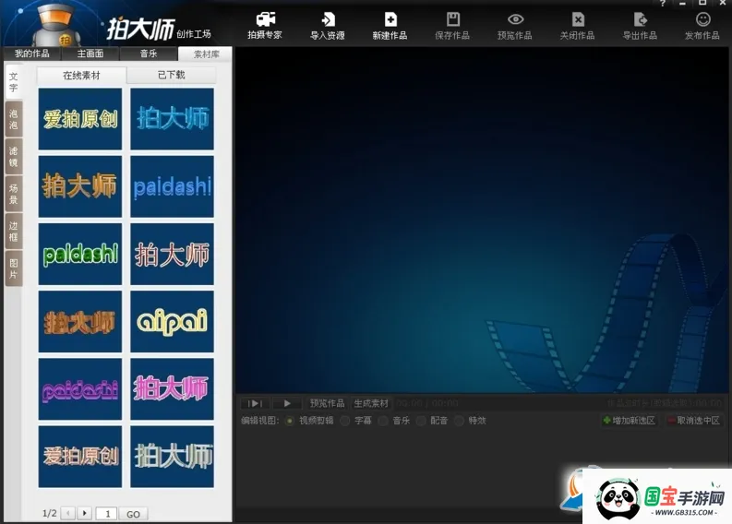Close the work via 关闭作品
The height and width of the screenshot is (524, 732).
pyautogui.click(x=578, y=25)
